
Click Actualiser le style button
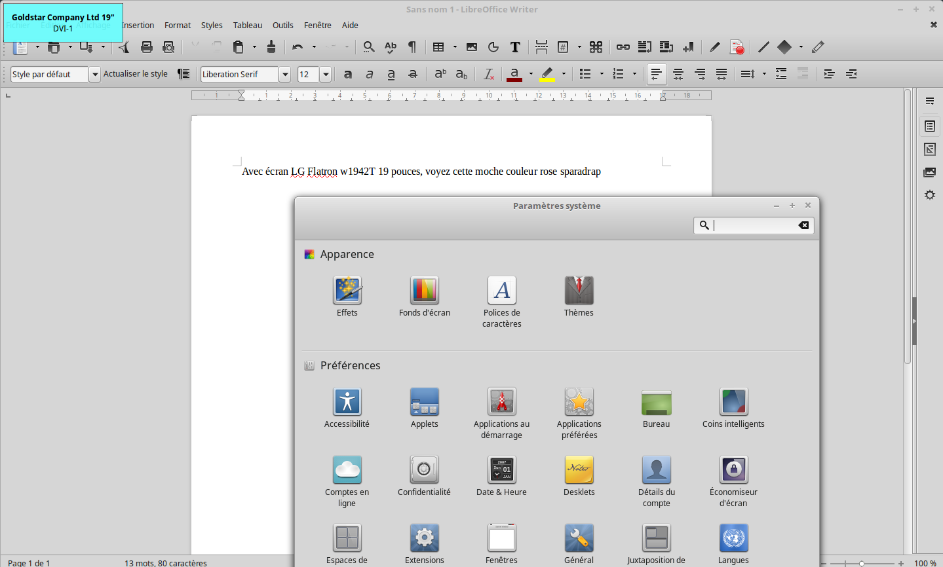pos(136,74)
